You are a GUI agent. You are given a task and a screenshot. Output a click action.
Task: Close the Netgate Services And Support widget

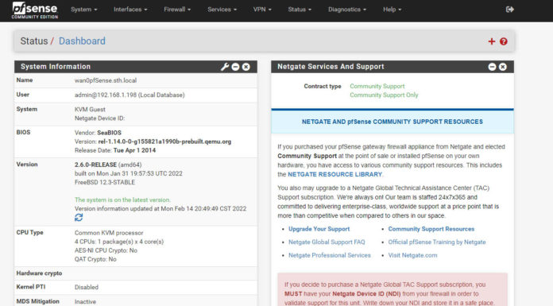503,67
